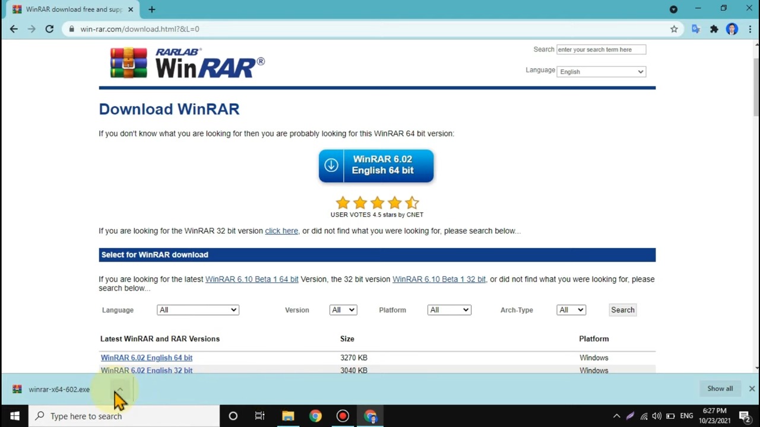The image size is (760, 427).
Task: Open the network status tray icon
Action: [x=644, y=416]
